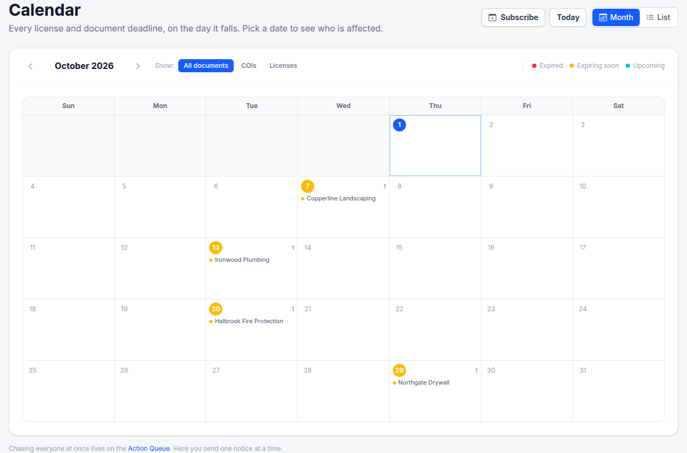
Task: Jump to Today
Action: [x=568, y=17]
